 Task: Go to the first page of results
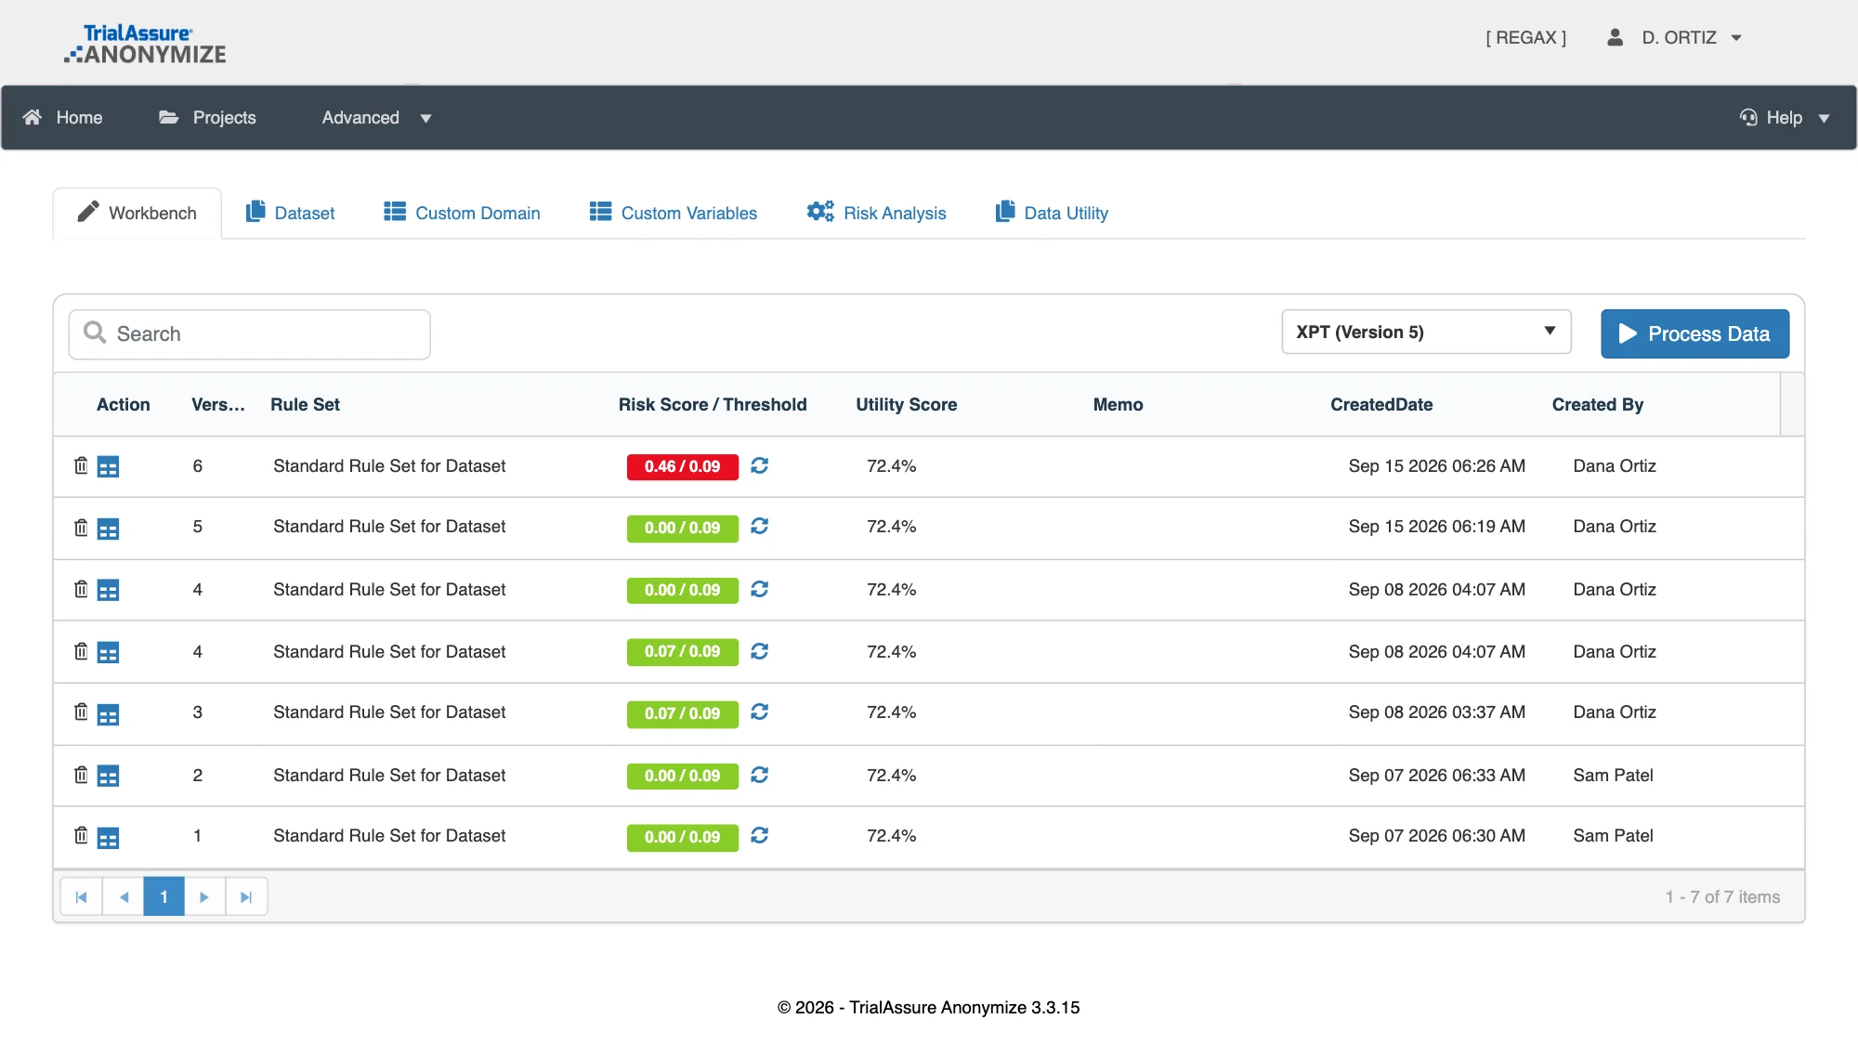[81, 897]
